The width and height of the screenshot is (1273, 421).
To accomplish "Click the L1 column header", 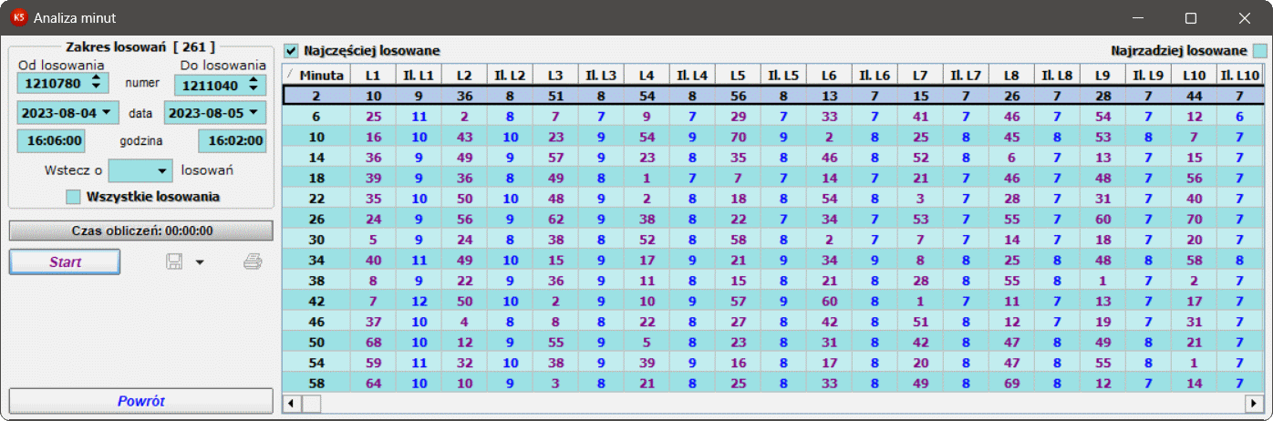I will point(373,75).
